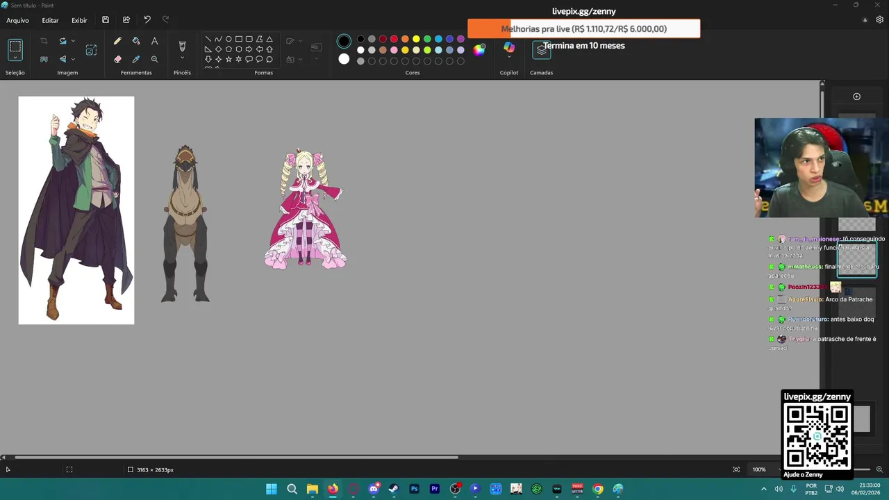Choose the Curve shape
The height and width of the screenshot is (500, 889).
click(x=218, y=39)
